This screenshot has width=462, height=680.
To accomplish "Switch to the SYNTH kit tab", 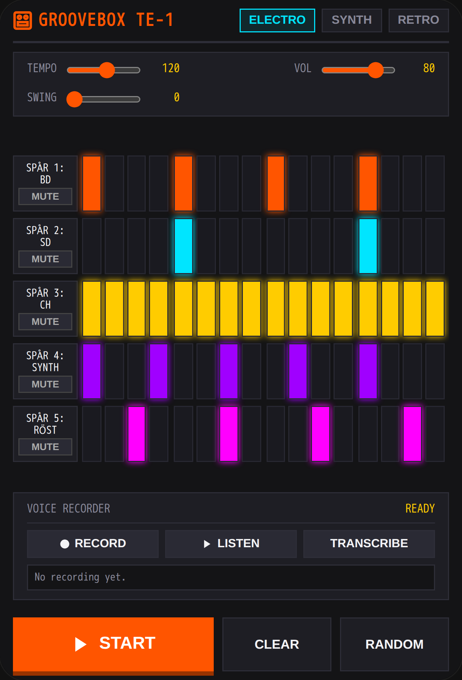I will tap(352, 20).
